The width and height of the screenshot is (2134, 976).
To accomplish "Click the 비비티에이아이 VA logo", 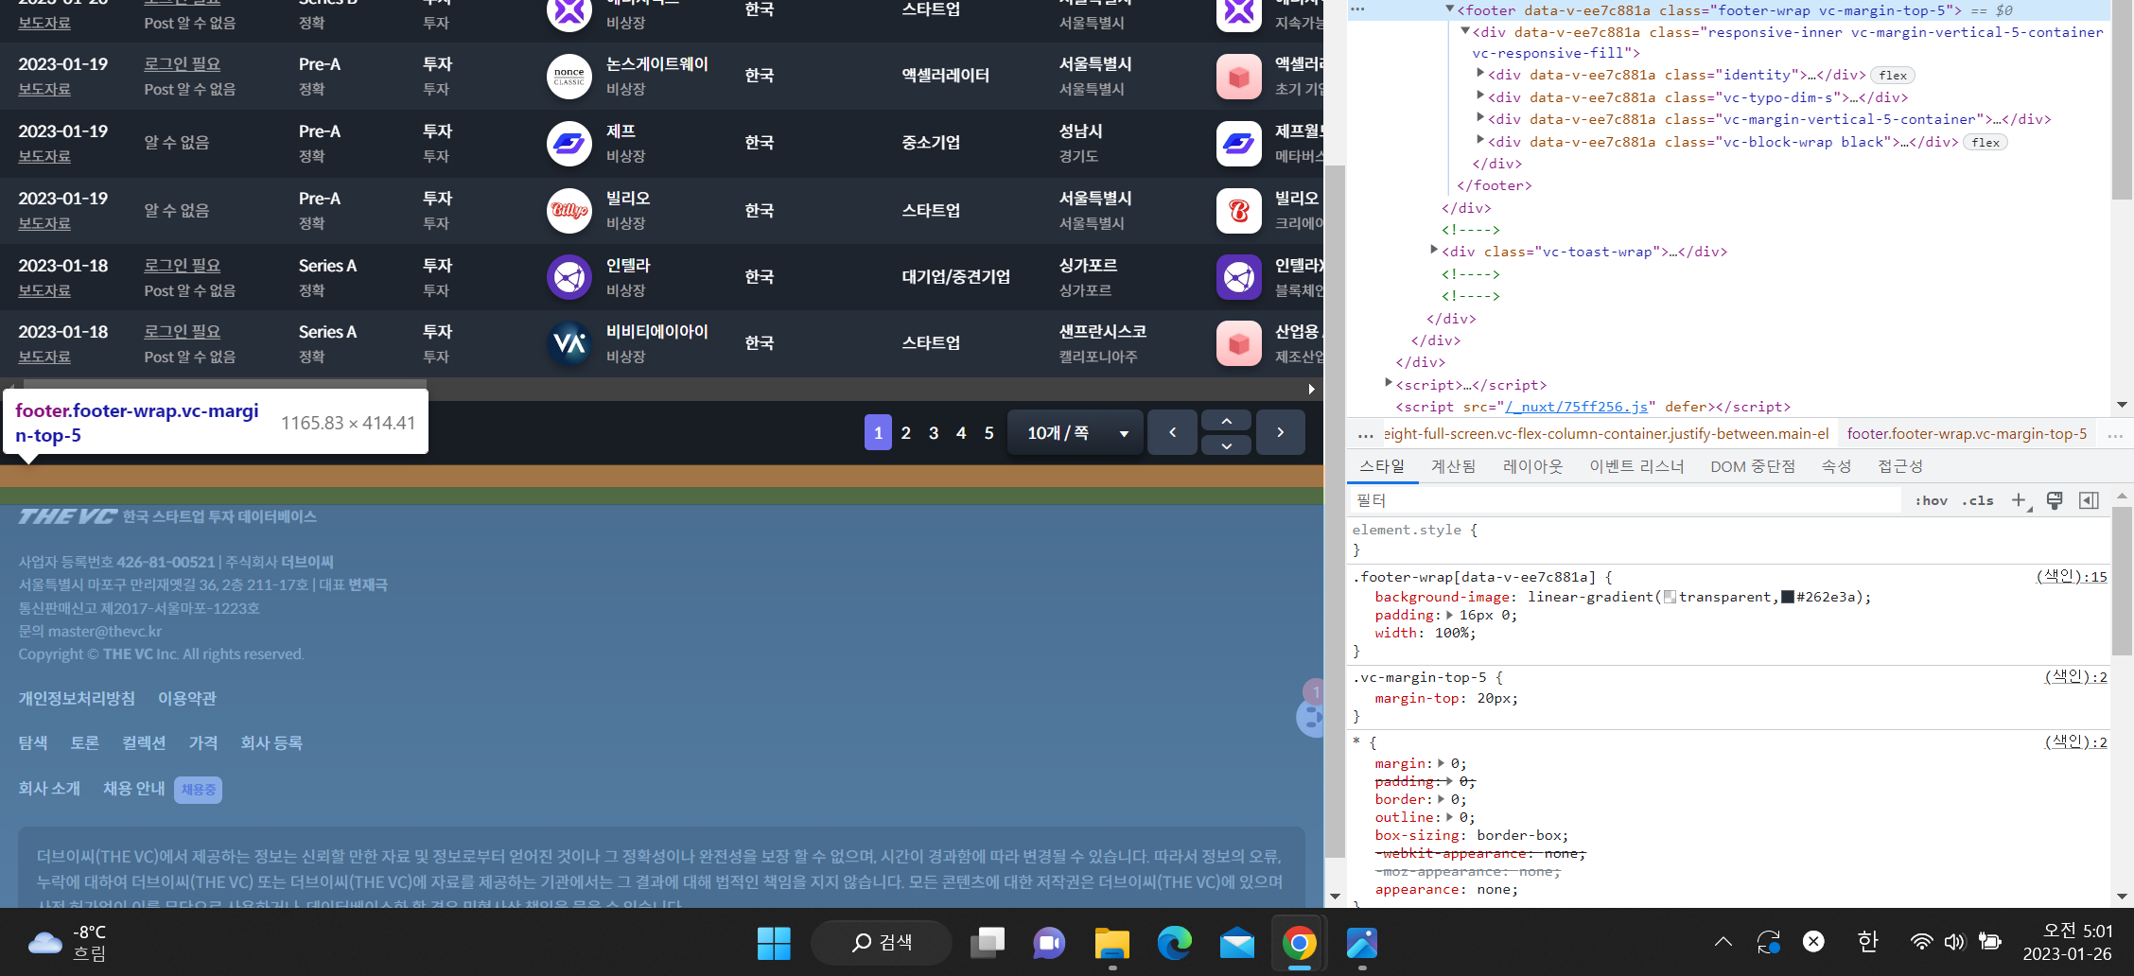I will pyautogui.click(x=569, y=343).
